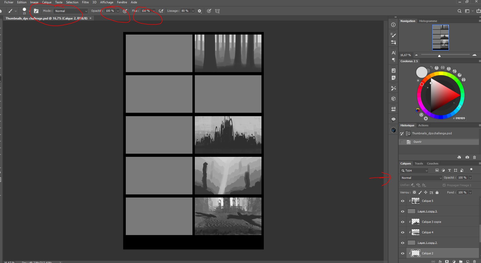Image resolution: width=481 pixels, height=263 pixels.
Task: Open the Brushes panel icon in side dock
Action: click(394, 35)
